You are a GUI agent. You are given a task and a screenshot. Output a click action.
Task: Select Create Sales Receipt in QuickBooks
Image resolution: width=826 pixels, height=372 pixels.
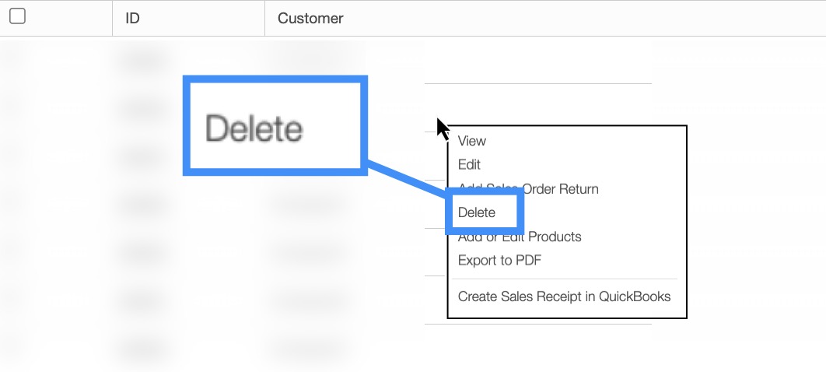pos(564,297)
